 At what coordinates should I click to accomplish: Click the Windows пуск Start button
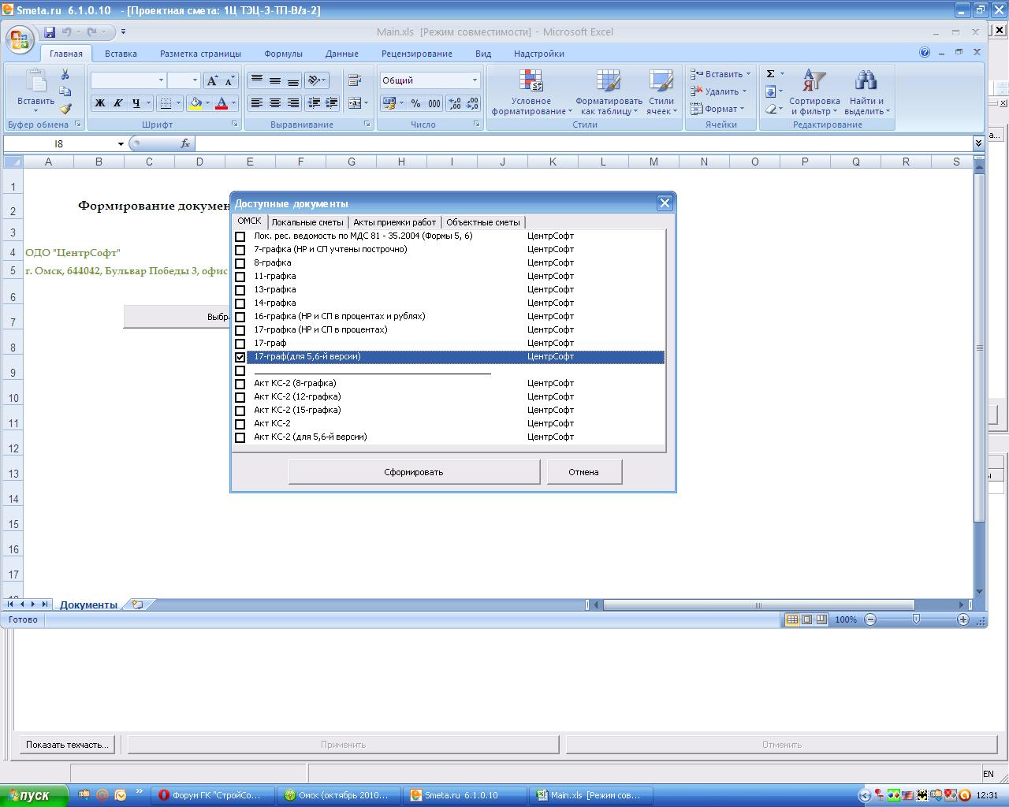(33, 795)
